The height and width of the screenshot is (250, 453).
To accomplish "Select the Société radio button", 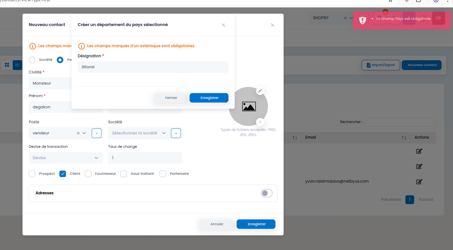I will (x=32, y=60).
